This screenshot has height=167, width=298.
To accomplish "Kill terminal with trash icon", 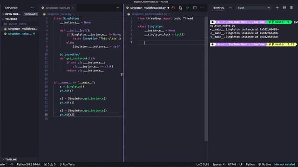I will 291,7.
